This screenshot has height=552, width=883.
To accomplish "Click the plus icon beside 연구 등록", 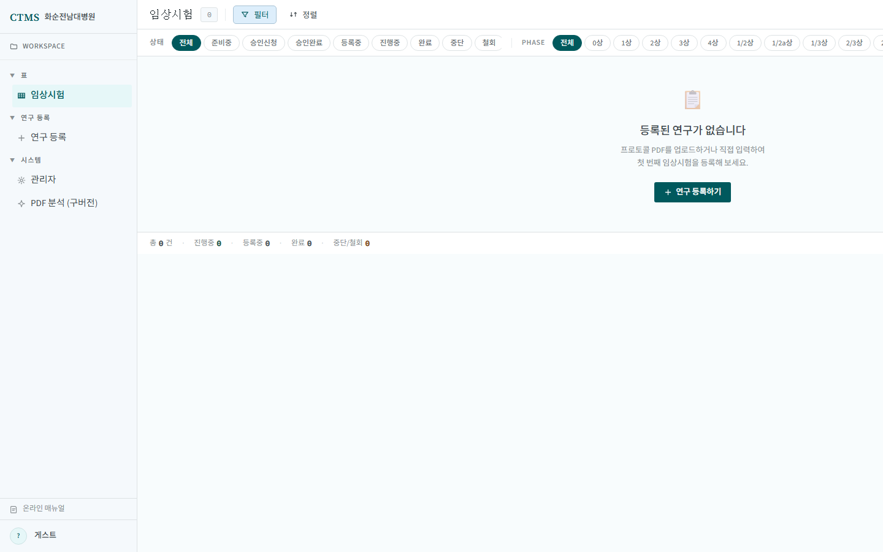I will point(21,138).
